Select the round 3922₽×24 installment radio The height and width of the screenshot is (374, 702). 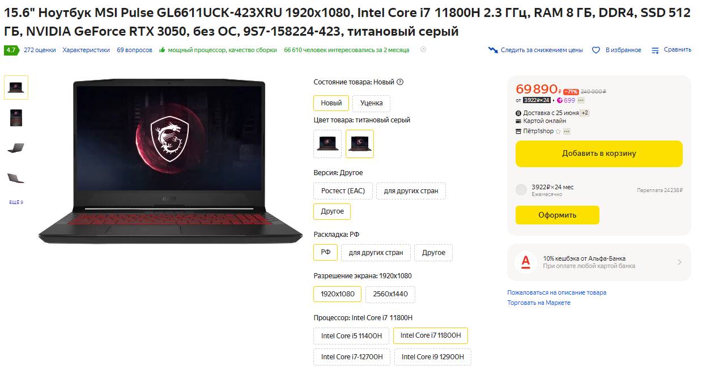(521, 190)
